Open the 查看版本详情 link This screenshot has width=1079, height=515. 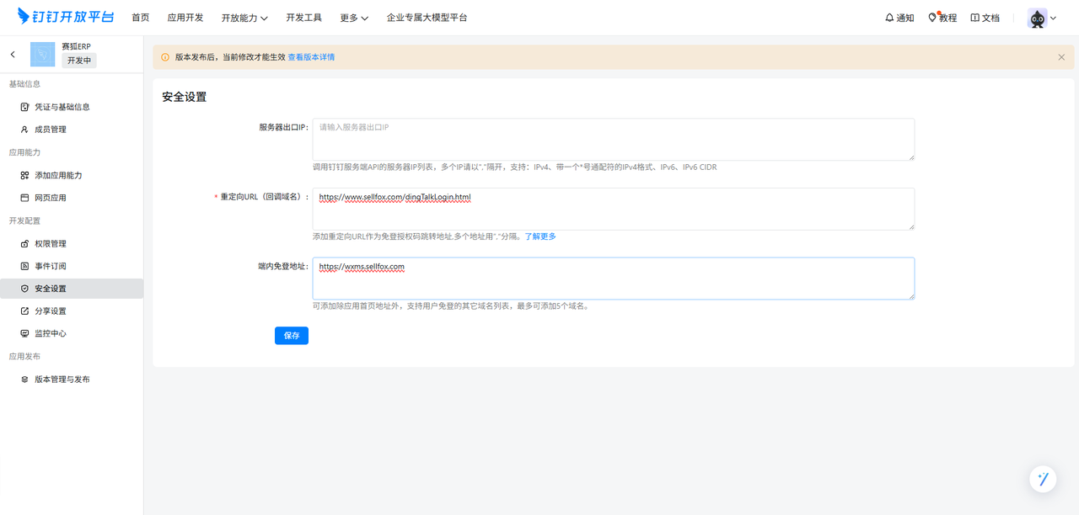click(x=311, y=57)
